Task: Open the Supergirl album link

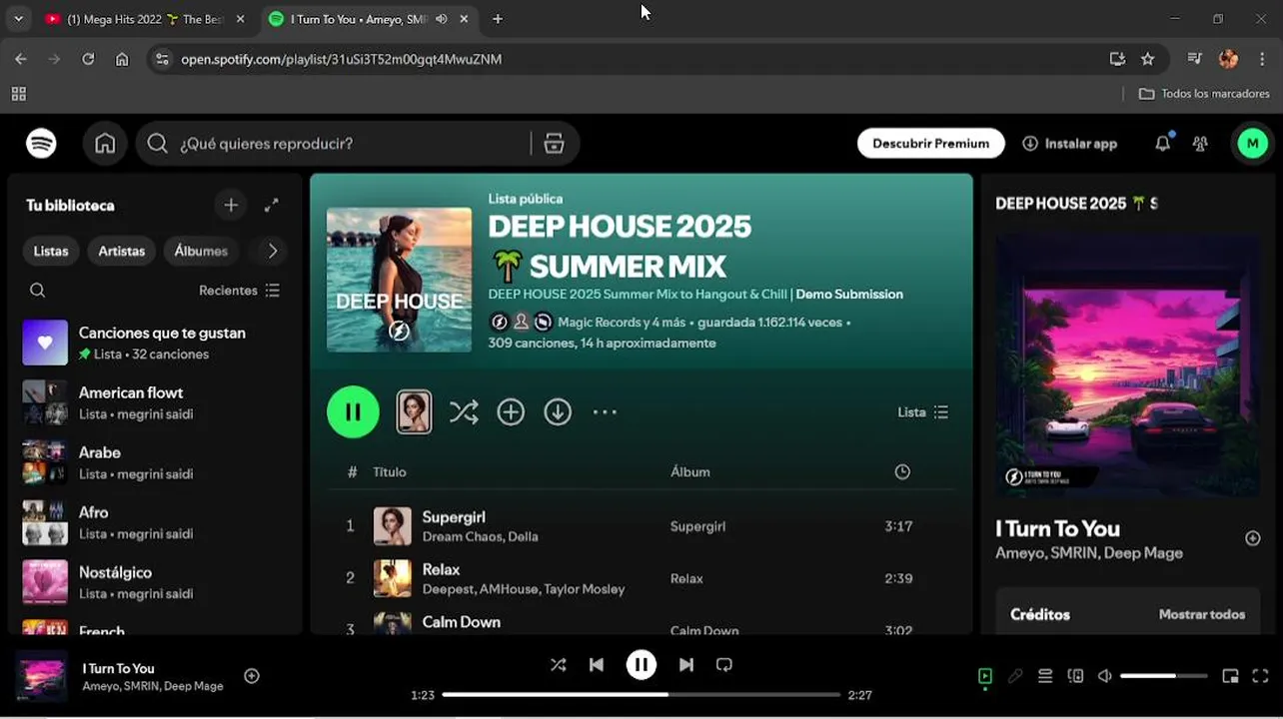Action: (697, 526)
